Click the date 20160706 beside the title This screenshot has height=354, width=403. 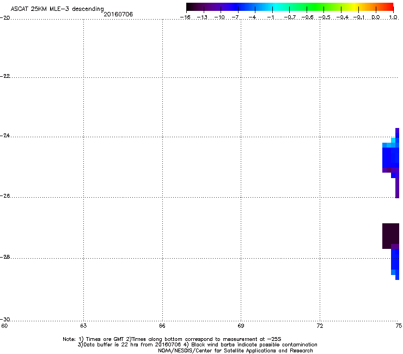[x=118, y=14]
